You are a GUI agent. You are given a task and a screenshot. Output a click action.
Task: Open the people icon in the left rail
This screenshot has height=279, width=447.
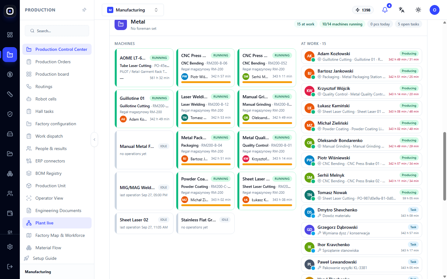(10, 193)
